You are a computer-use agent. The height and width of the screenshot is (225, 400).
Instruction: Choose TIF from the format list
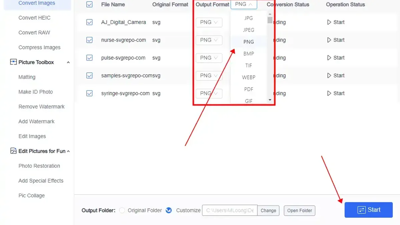[x=249, y=66]
